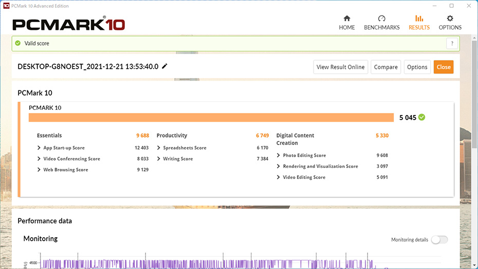
Task: Select the RESULTS tab label
Action: click(x=419, y=27)
